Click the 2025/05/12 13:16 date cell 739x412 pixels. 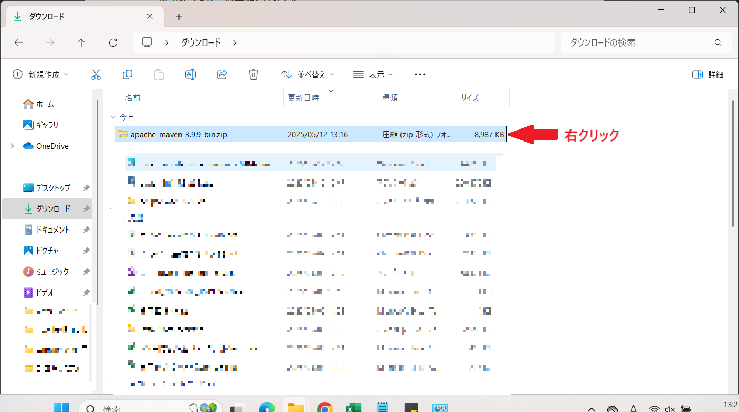318,135
